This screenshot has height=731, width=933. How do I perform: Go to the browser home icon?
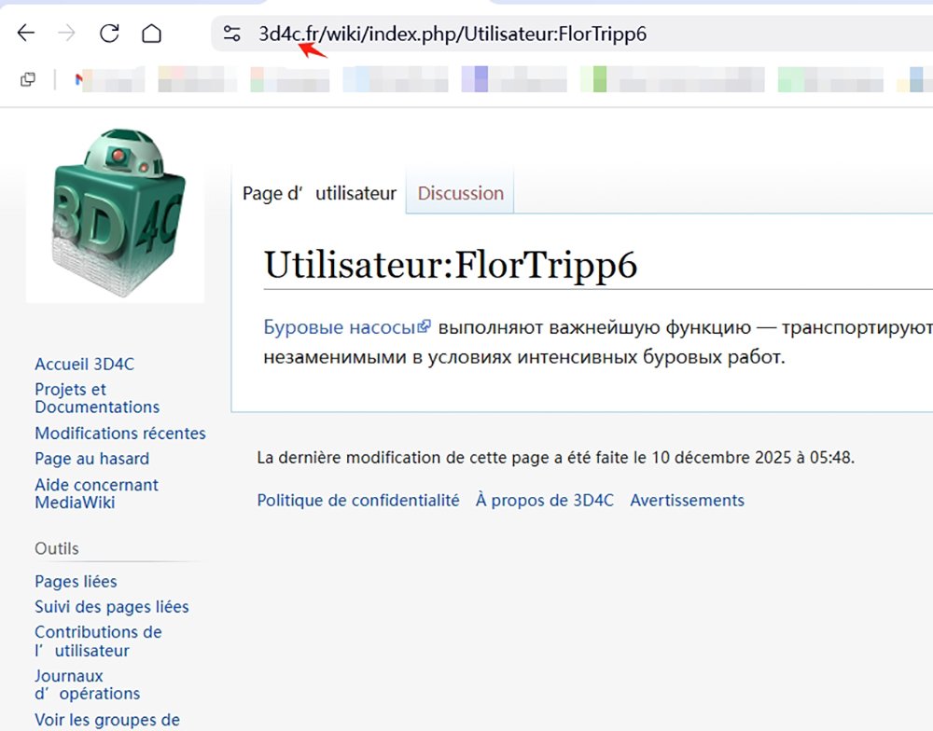tap(151, 34)
